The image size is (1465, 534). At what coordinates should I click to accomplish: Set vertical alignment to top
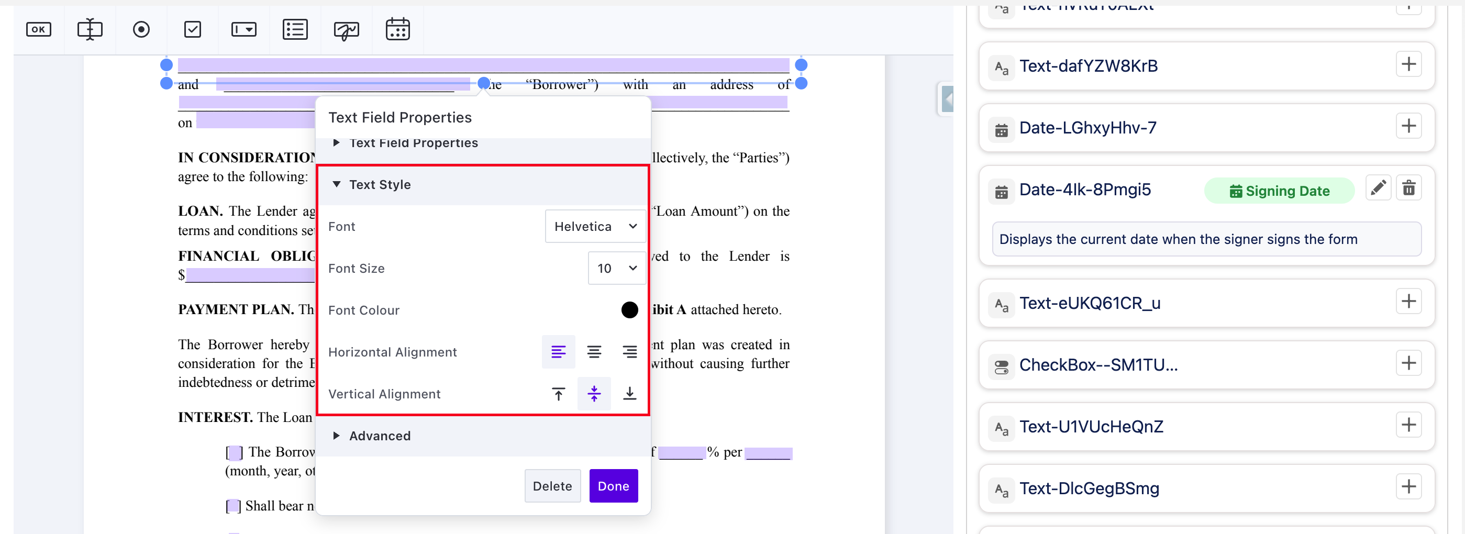click(559, 394)
